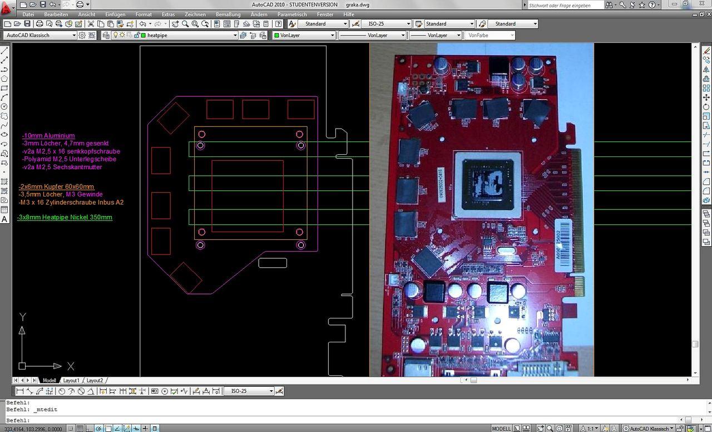Image resolution: width=712 pixels, height=432 pixels.
Task: Open the ISO-25 dimension style dropdown
Action: (x=386, y=24)
